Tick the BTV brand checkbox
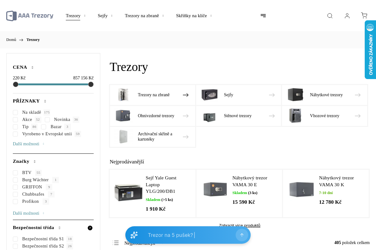 [x=15, y=173]
